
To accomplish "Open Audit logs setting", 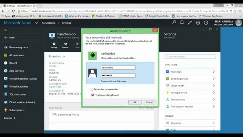I will (x=190, y=72).
